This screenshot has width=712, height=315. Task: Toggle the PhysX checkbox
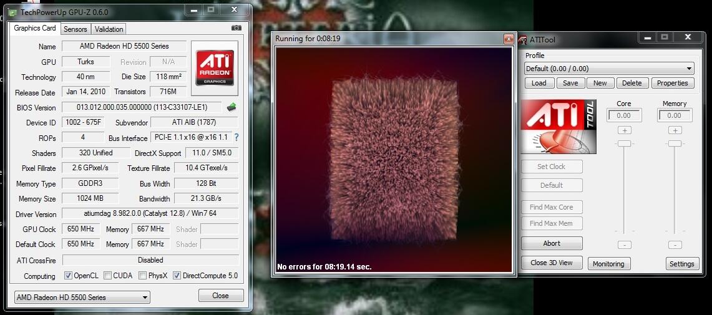pyautogui.click(x=142, y=276)
